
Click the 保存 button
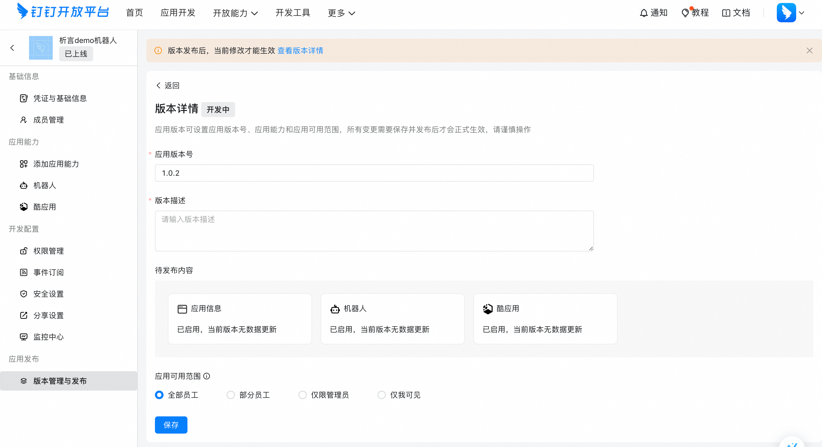point(171,425)
